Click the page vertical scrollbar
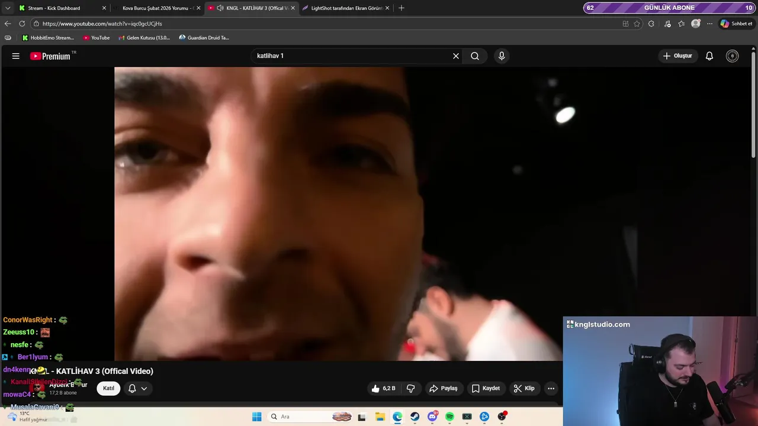The width and height of the screenshot is (758, 426). click(753, 105)
